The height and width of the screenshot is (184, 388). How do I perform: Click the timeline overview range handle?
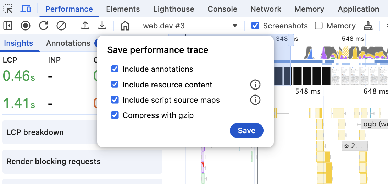pyautogui.click(x=291, y=40)
